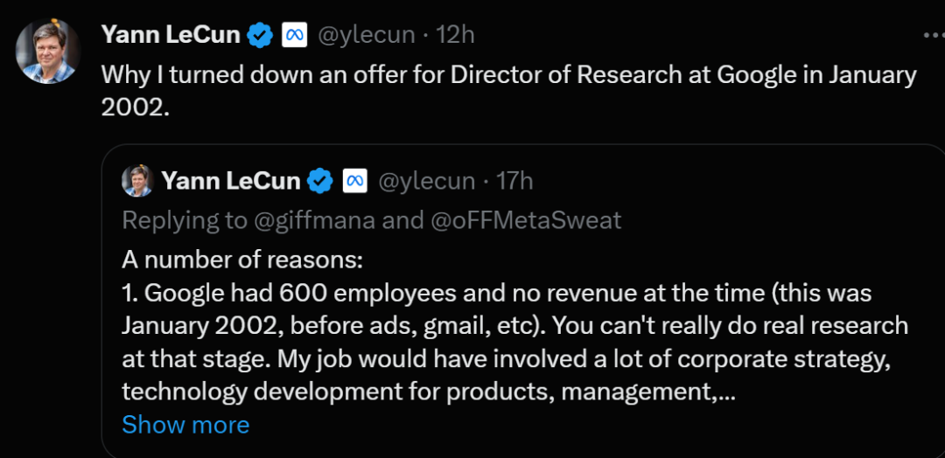Open the 'Yann LeCun' name on main tweet
Viewport: 945px width, 458px height.
pos(171,35)
